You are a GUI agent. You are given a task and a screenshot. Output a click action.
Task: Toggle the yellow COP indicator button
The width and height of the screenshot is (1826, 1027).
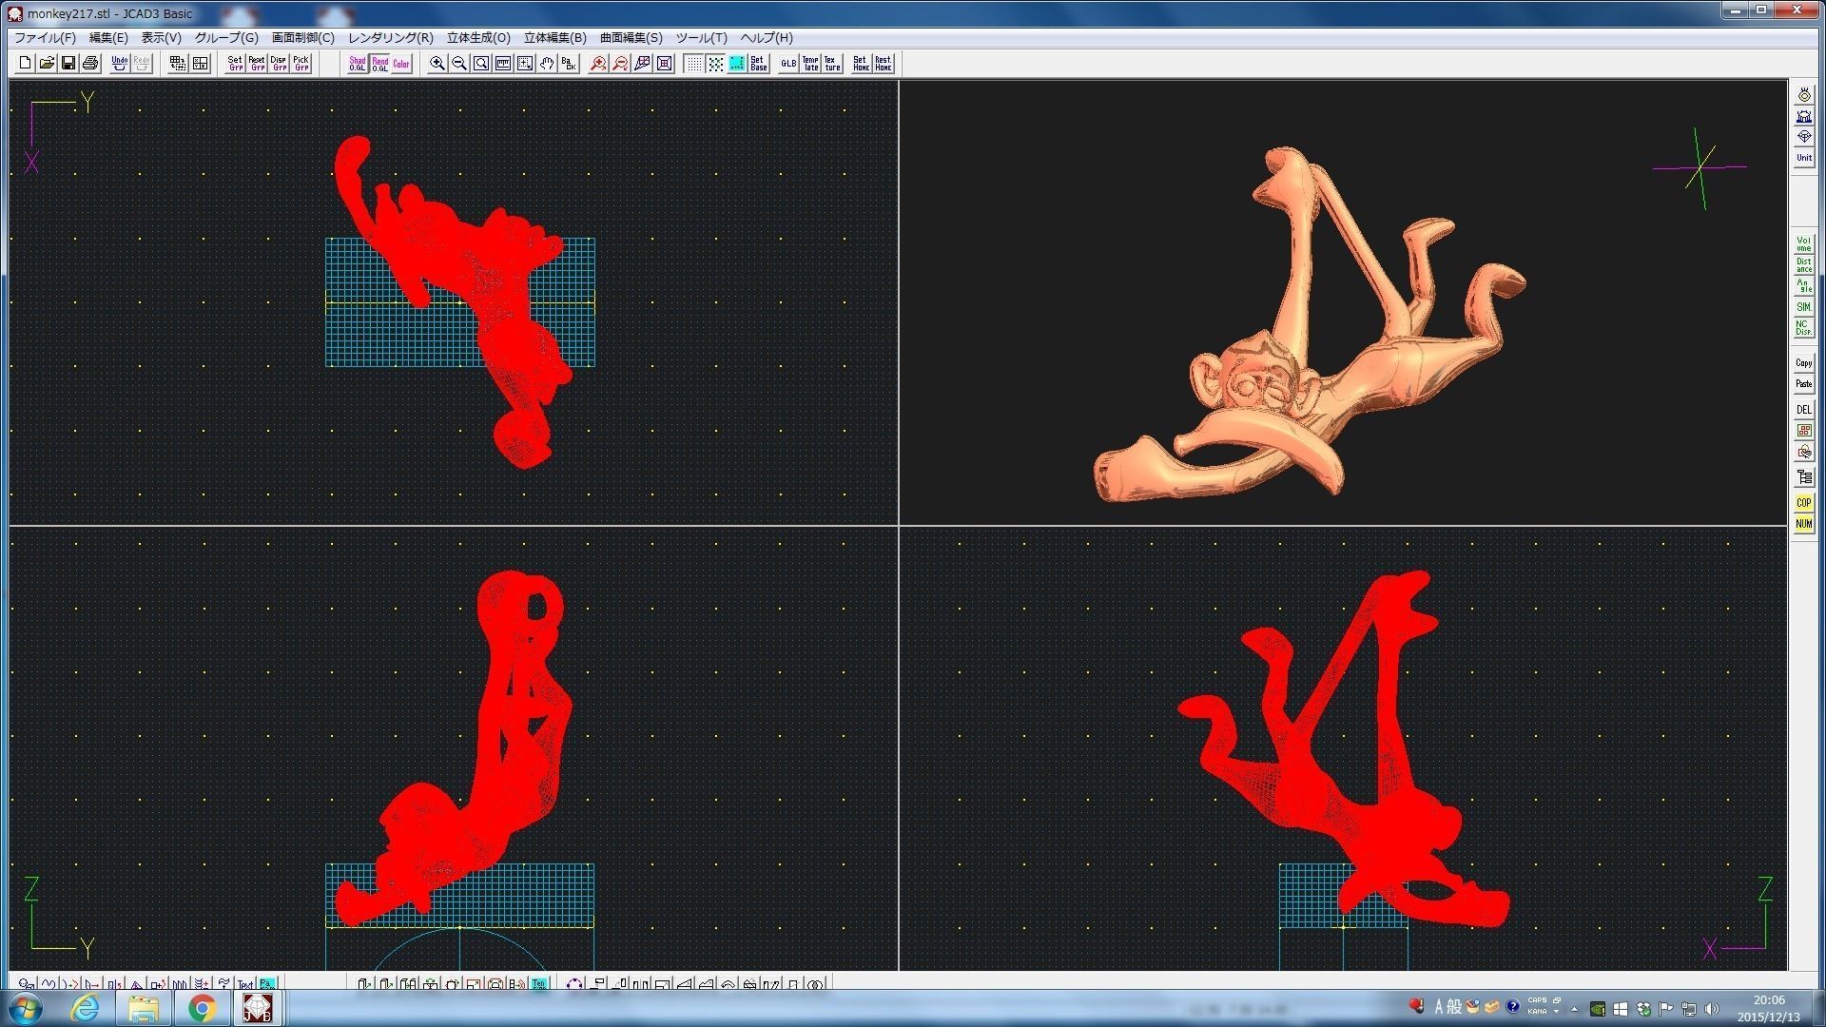click(x=1804, y=503)
